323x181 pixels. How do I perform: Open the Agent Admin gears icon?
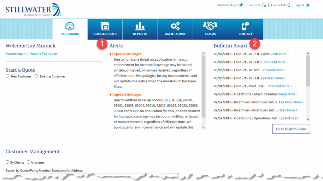click(175, 26)
